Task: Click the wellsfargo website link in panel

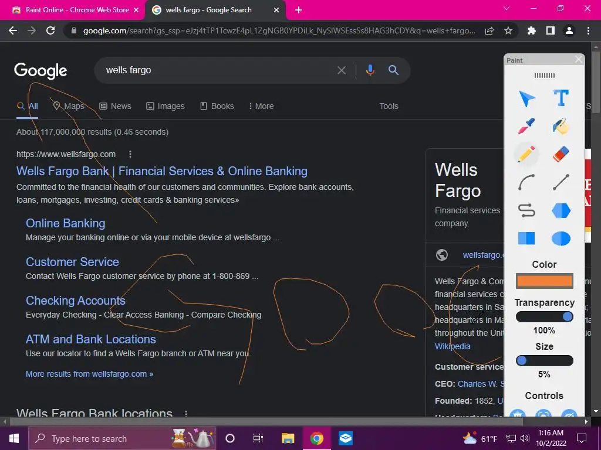Action: (483, 255)
